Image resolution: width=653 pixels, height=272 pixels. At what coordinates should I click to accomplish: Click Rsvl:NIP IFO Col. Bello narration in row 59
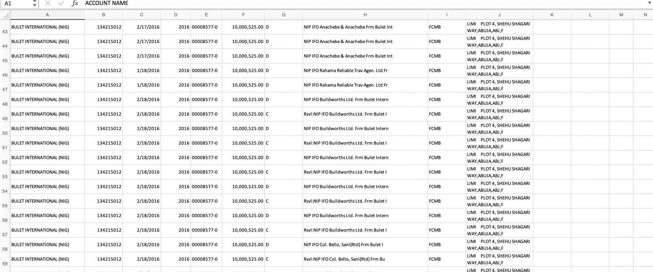coord(344,259)
